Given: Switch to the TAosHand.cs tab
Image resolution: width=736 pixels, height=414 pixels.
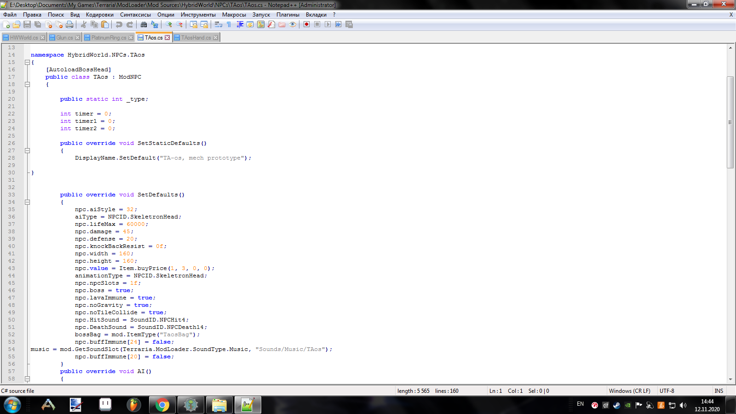Looking at the screenshot, I should (x=196, y=38).
